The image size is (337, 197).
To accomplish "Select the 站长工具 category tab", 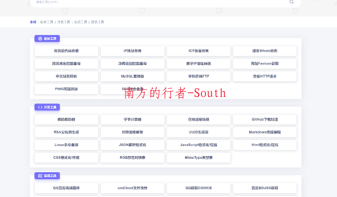I will pos(47,22).
